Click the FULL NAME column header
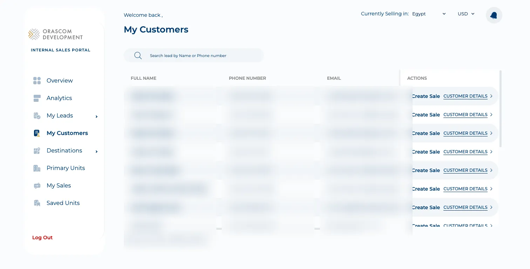The height and width of the screenshot is (269, 530). [143, 78]
